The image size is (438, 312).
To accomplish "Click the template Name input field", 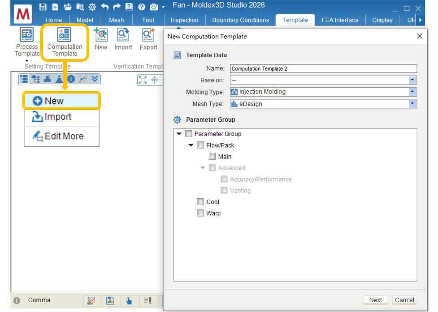I will click(x=324, y=68).
